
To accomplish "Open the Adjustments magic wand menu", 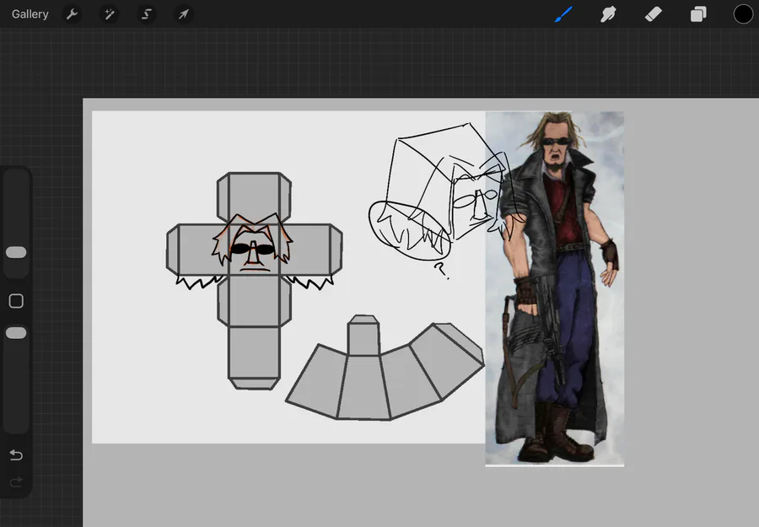I will 110,14.
